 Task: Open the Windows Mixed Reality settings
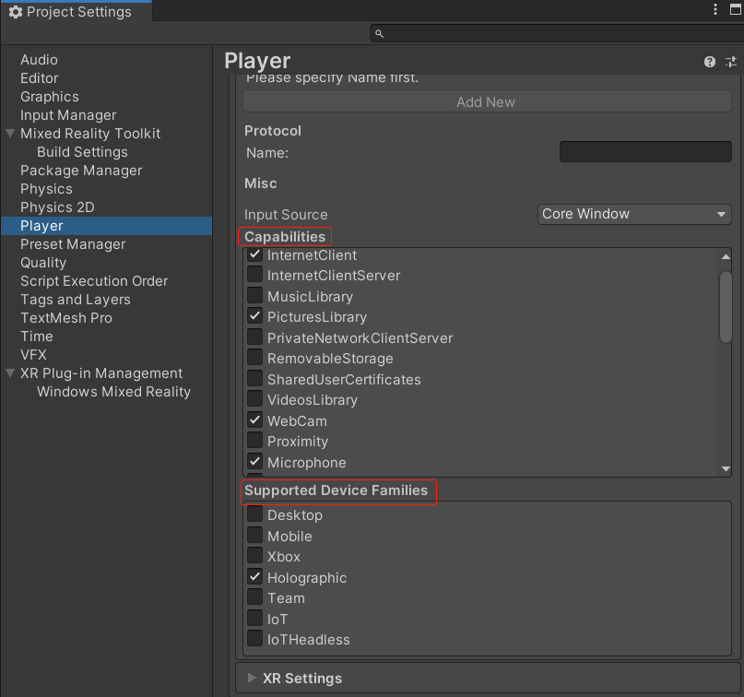[x=113, y=392]
